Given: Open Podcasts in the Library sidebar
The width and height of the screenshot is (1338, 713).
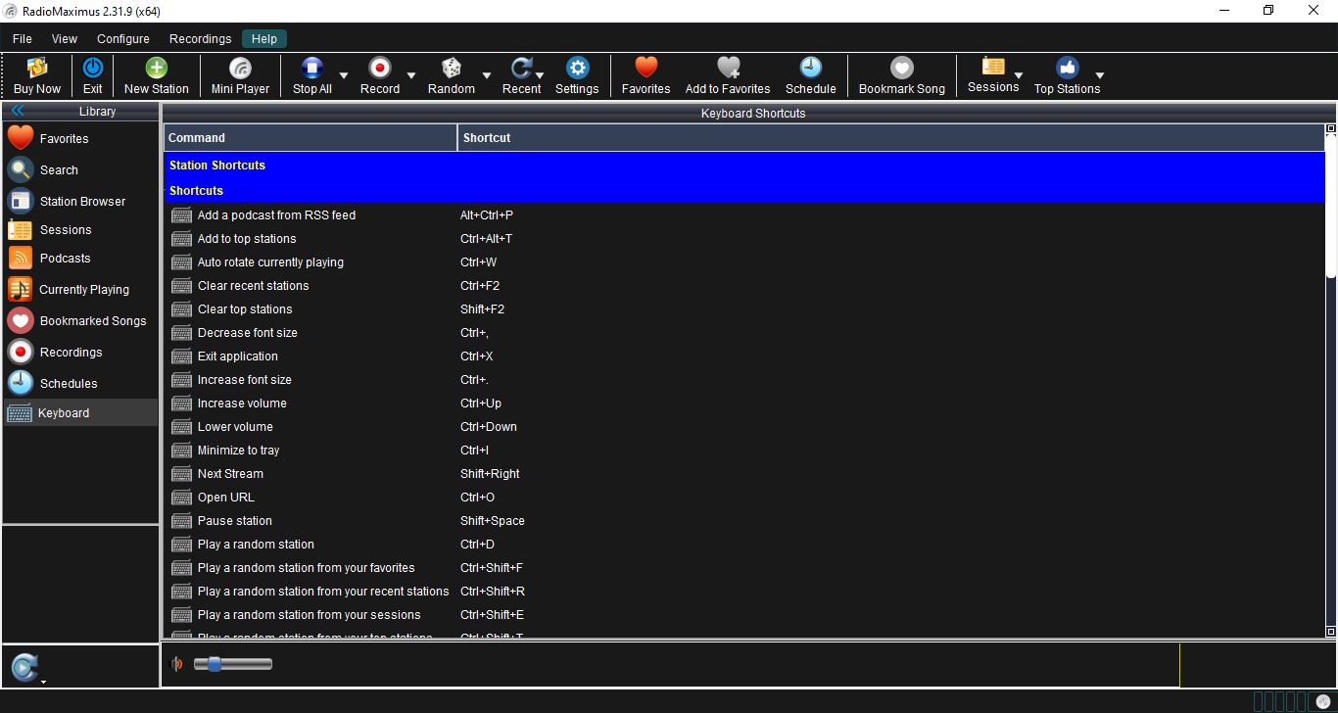Looking at the screenshot, I should (x=80, y=259).
